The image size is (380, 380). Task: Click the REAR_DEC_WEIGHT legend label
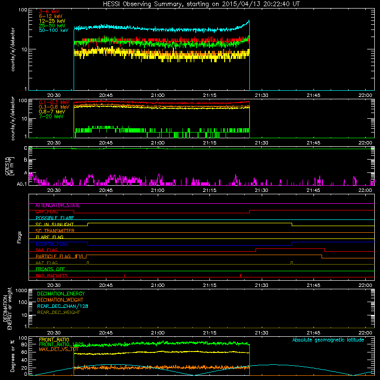tap(58, 313)
